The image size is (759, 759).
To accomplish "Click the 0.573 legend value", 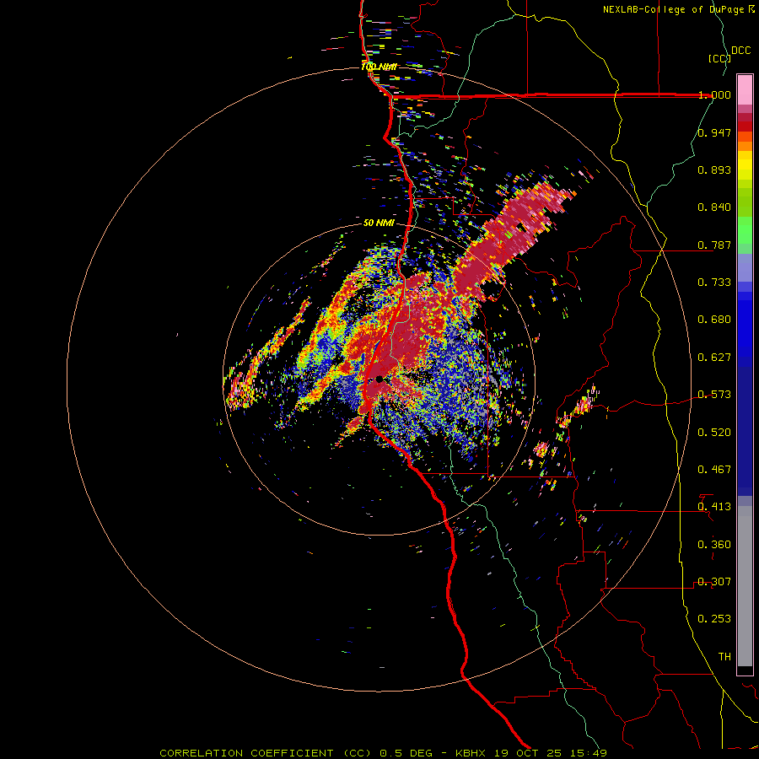I will click(x=714, y=395).
